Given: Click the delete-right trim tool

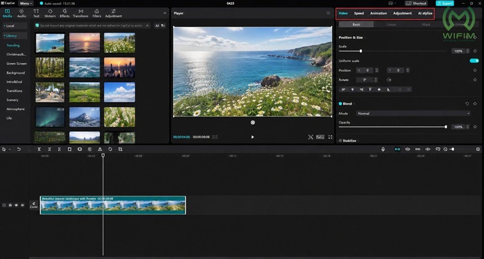Looking at the screenshot, I should (59, 149).
